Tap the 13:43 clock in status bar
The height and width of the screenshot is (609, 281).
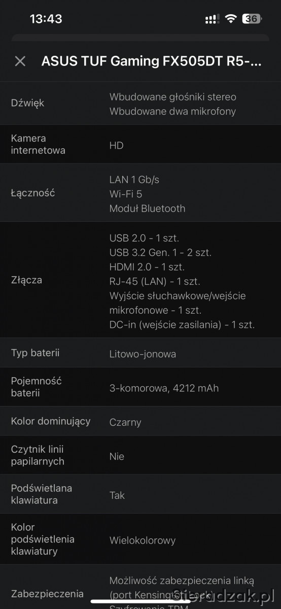point(46,19)
